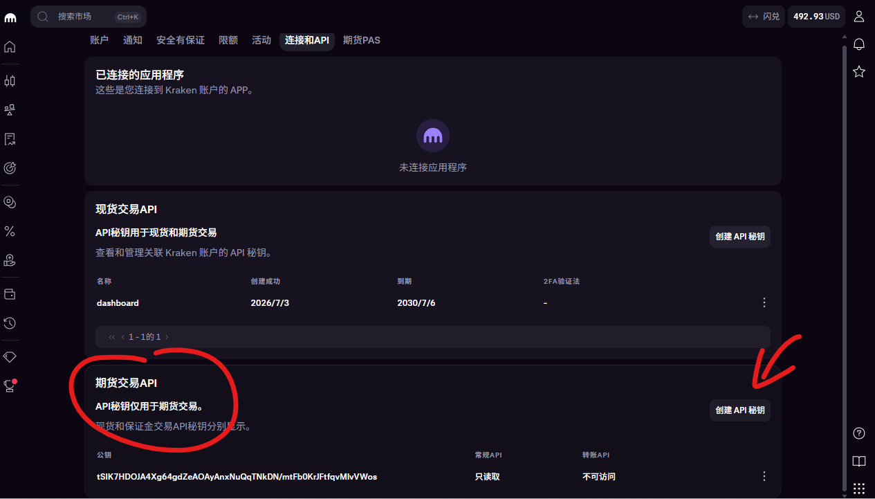Click 创建 API 秘钥 for spot trading API
This screenshot has width=875, height=499.
pyautogui.click(x=740, y=237)
